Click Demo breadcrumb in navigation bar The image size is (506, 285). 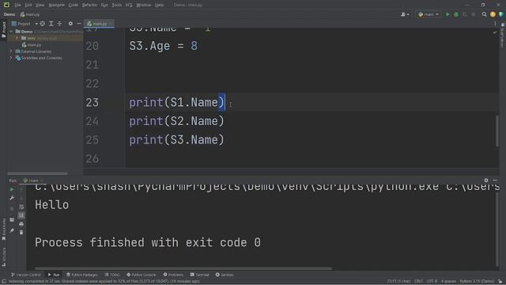click(9, 14)
